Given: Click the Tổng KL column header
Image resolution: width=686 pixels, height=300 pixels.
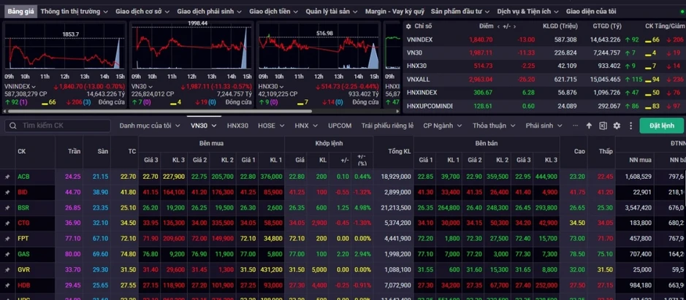Looking at the screenshot, I should (x=399, y=151).
